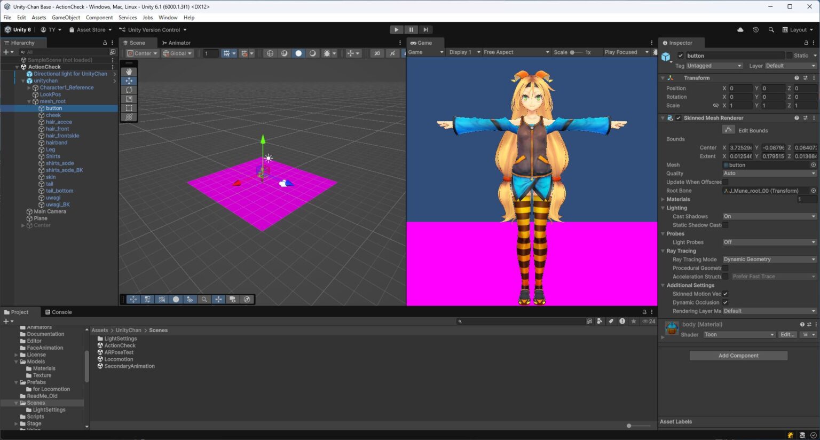Click the Add Component button

click(x=738, y=355)
